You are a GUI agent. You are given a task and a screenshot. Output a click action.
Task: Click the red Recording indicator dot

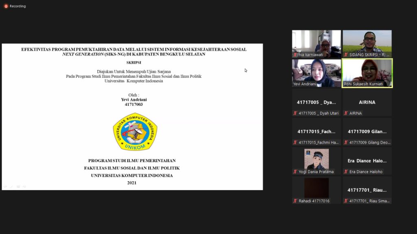pyautogui.click(x=6, y=6)
